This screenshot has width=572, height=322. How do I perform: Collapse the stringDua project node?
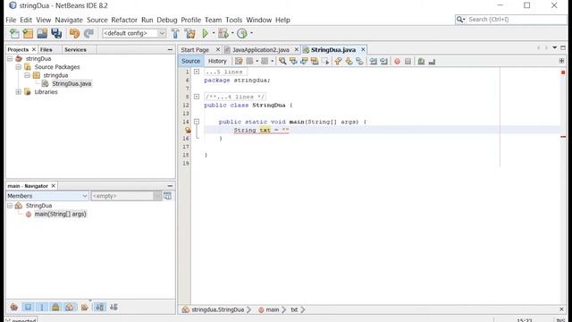coord(10,58)
